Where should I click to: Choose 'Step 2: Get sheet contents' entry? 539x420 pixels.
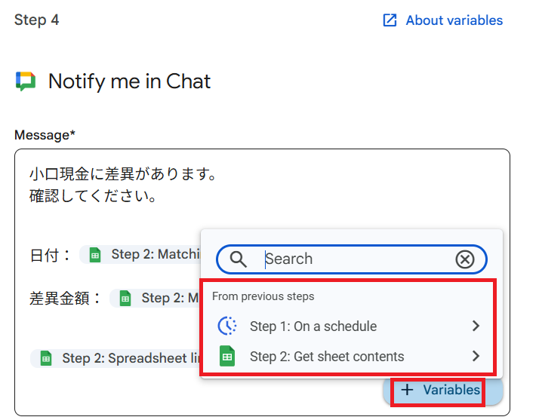click(326, 356)
